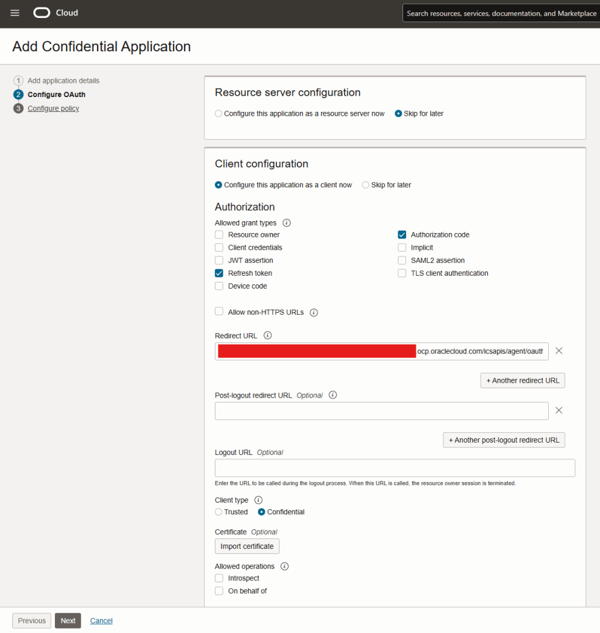Click info icon next to Allowed operations

click(285, 566)
